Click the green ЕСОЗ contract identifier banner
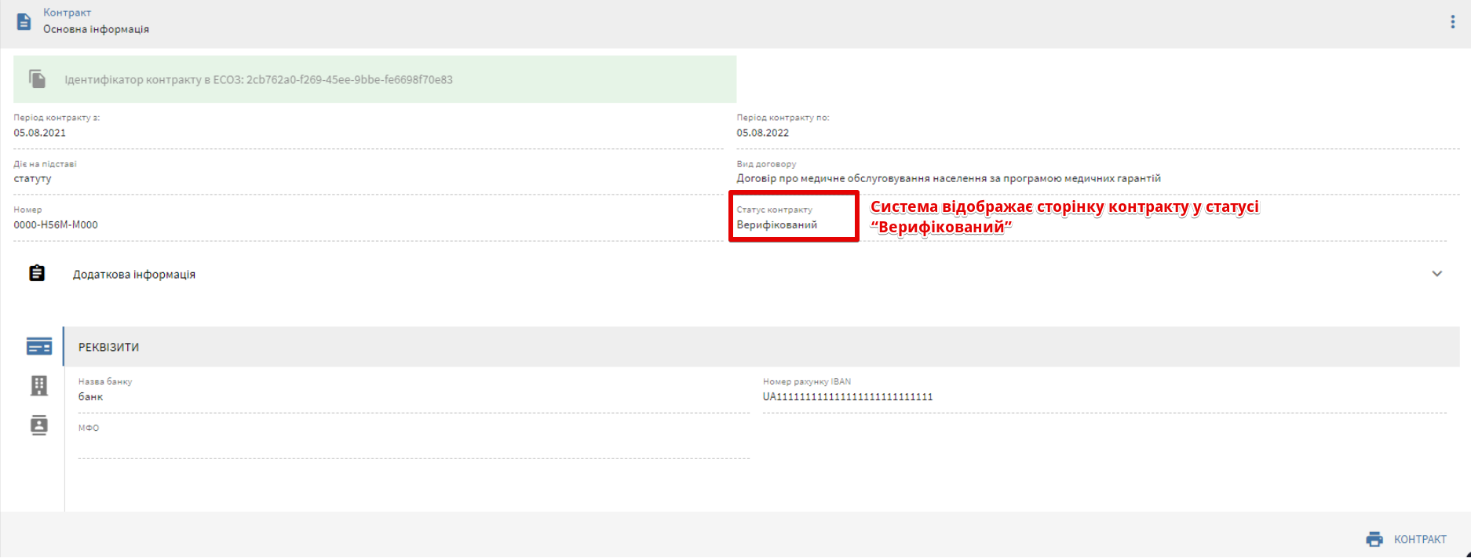Screen dimensions: 1471x558 (374, 79)
